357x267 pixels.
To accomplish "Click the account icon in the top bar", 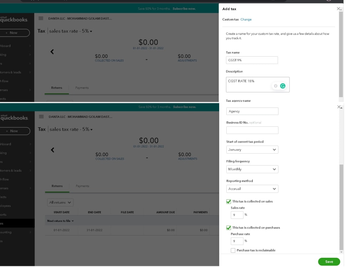I will [328, 1].
